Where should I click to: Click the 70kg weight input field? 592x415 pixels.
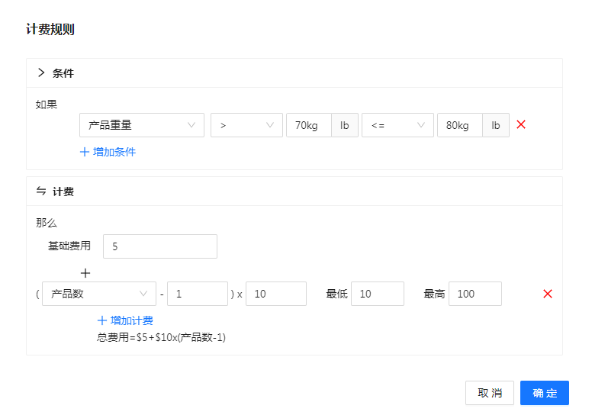308,125
